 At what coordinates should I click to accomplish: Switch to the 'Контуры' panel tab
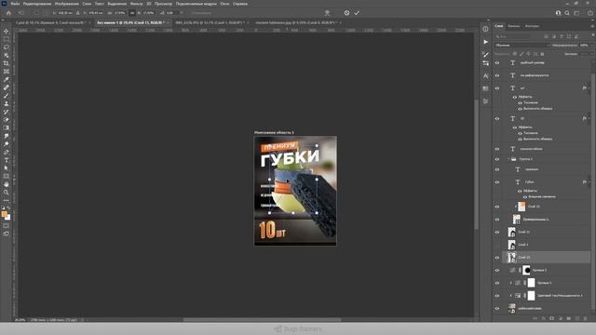tap(532, 26)
